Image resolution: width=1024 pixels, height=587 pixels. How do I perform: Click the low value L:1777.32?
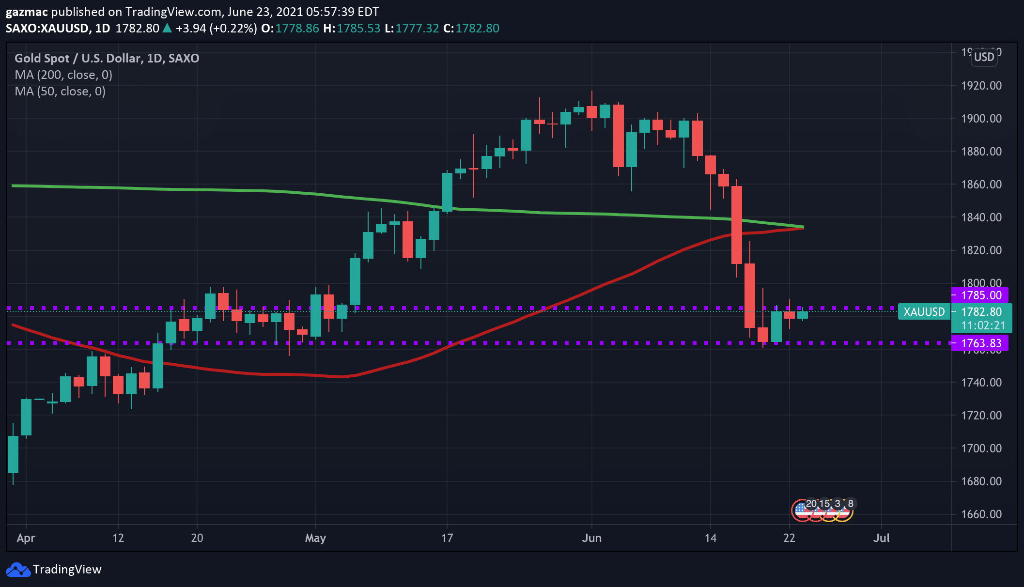tap(412, 28)
